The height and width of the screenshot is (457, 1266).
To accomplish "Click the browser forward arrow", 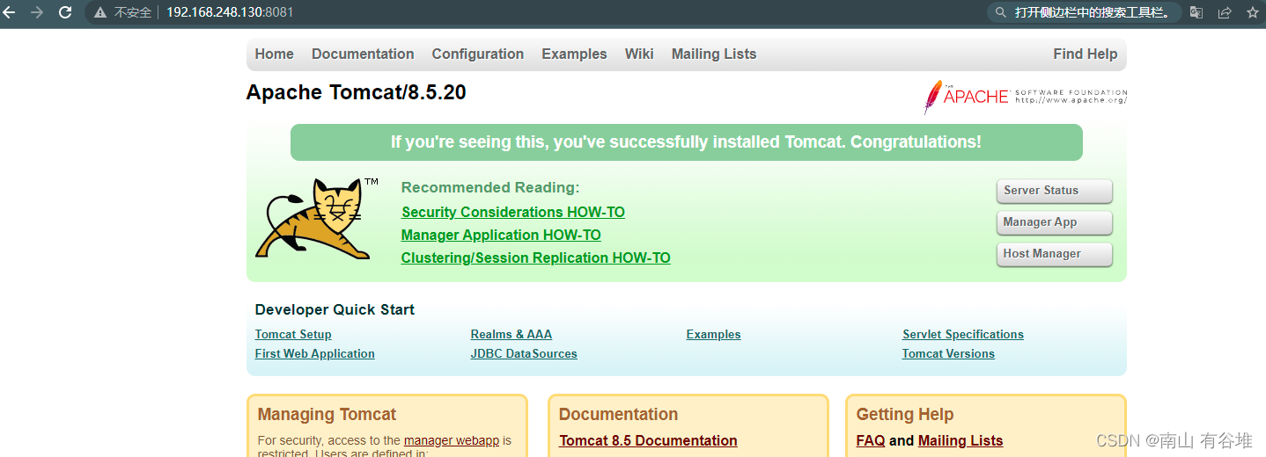I will (x=37, y=12).
